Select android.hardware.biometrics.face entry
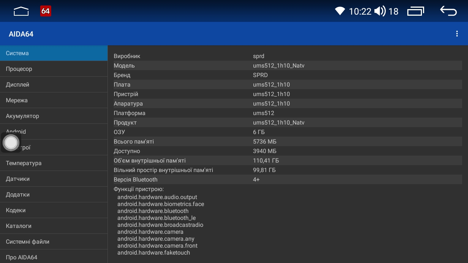468x263 pixels. click(x=161, y=204)
